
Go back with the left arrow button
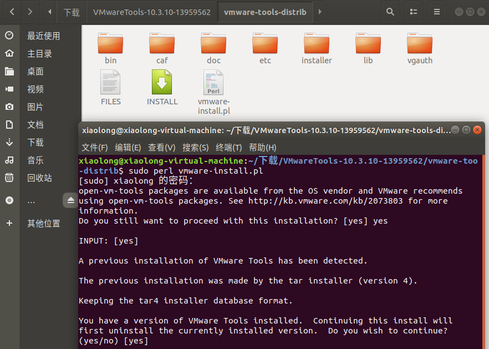click(x=12, y=12)
